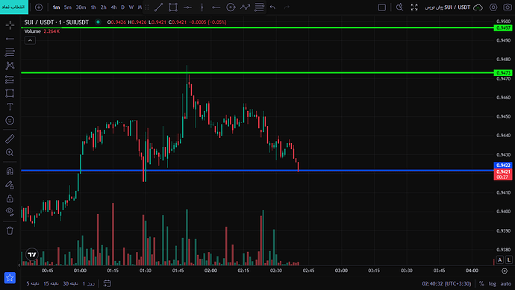
Task: Click the undo arrow in toolbar
Action: tap(272, 7)
